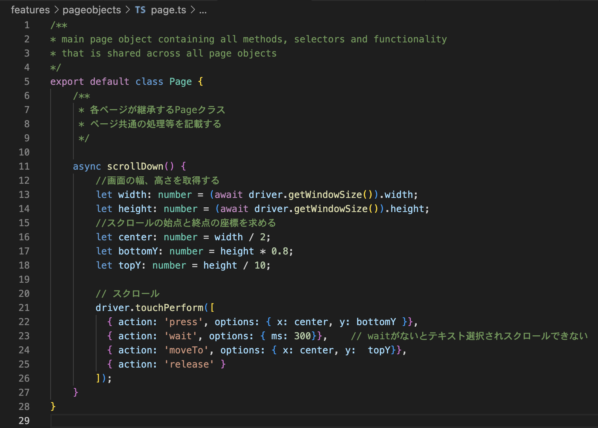This screenshot has width=598, height=428.
Task: Click the number '10' on line 18
Action: click(x=260, y=265)
